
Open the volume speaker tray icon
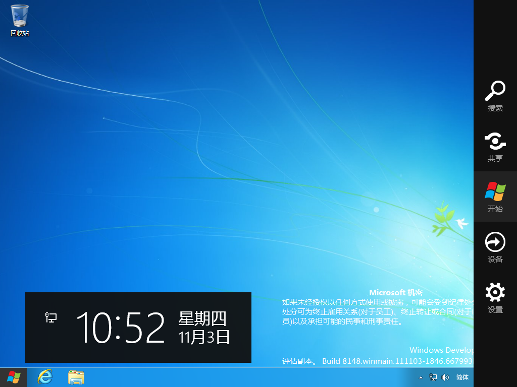pyautogui.click(x=445, y=377)
